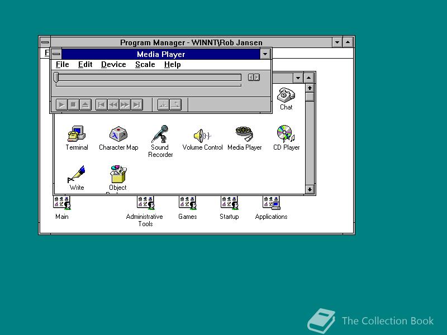Viewport: 447px width, 335px height.
Task: Minimize Program Manager with down arrow
Action: [337, 42]
